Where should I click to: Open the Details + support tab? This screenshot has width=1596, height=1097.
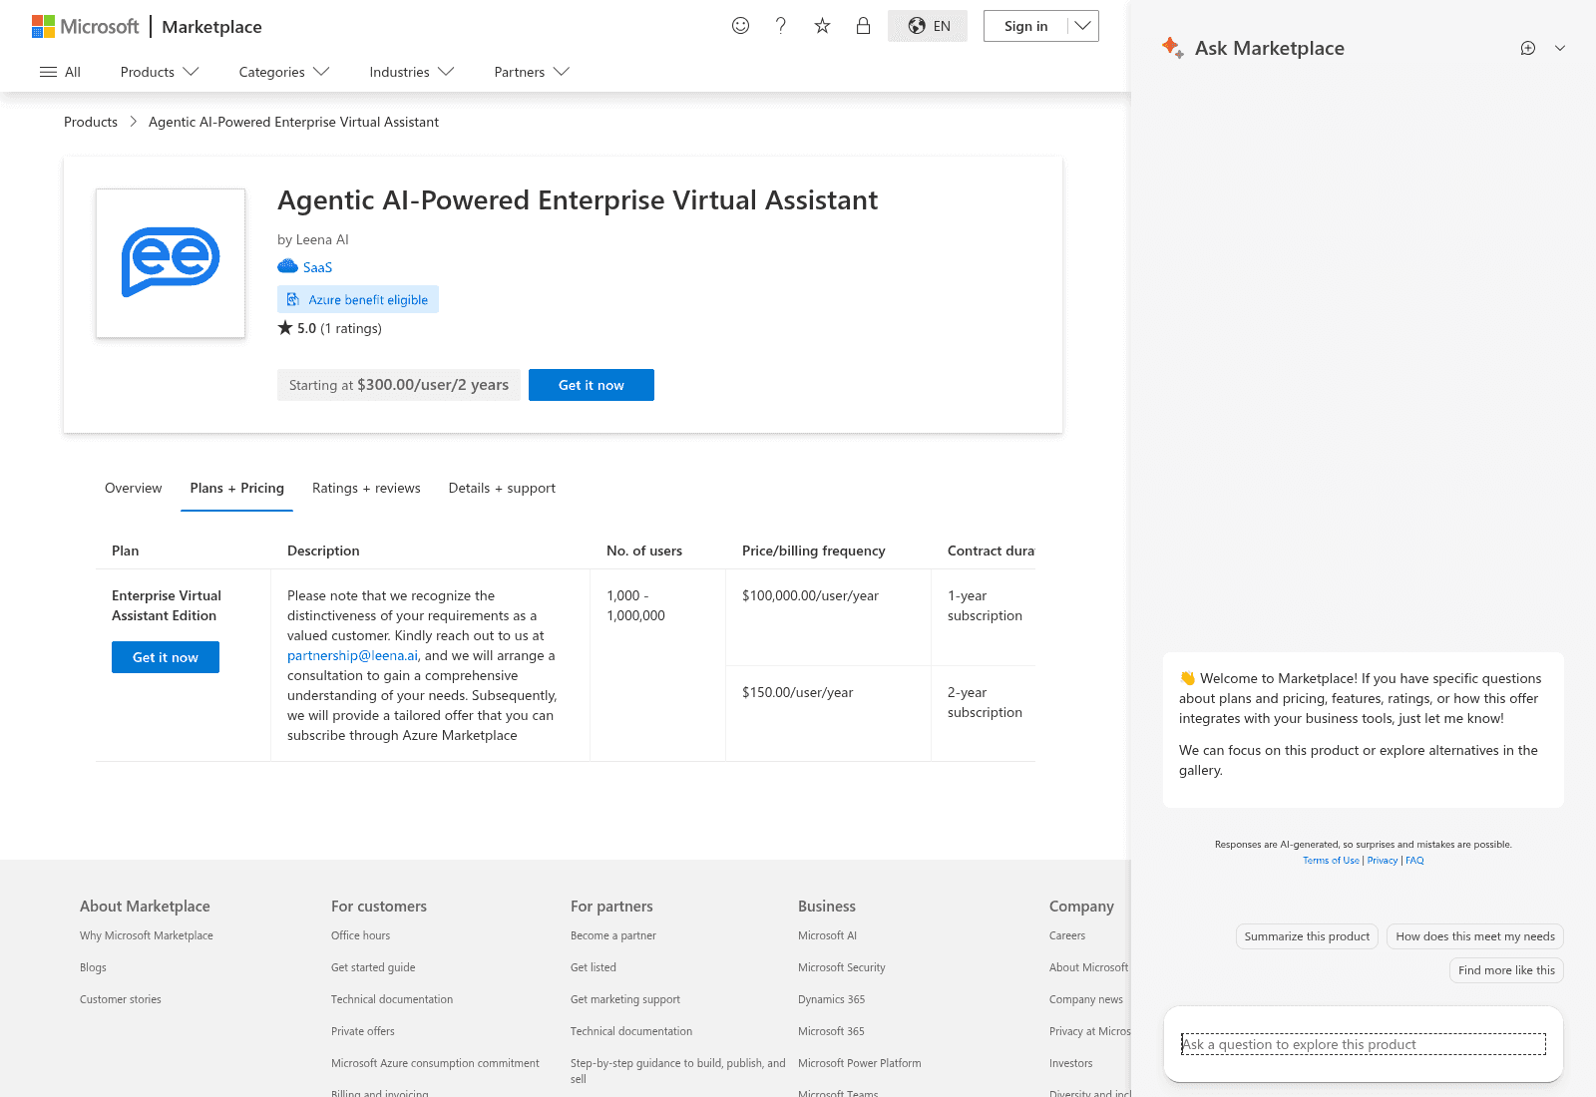point(502,488)
